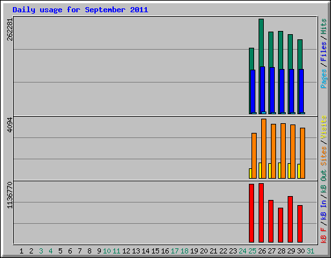Click day 10 on the x-axis
Screen dimensions: 331x258
pos(107,251)
